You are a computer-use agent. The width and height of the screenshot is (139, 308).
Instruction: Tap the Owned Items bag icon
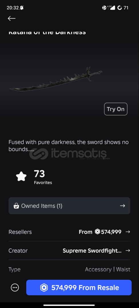click(x=16, y=206)
